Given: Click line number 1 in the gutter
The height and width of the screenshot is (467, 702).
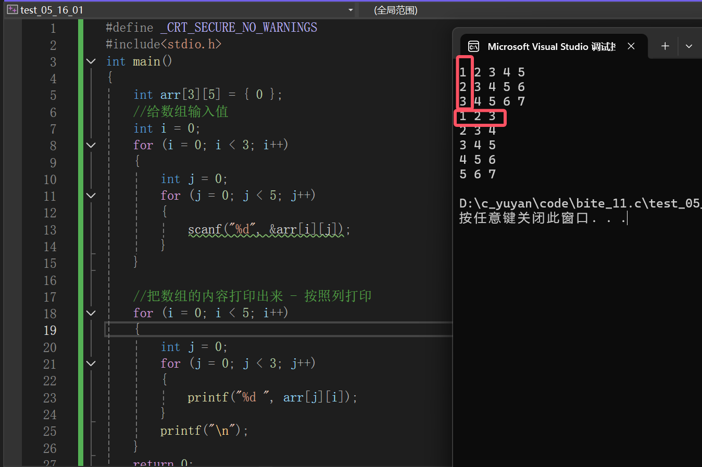Looking at the screenshot, I should click(x=53, y=29).
